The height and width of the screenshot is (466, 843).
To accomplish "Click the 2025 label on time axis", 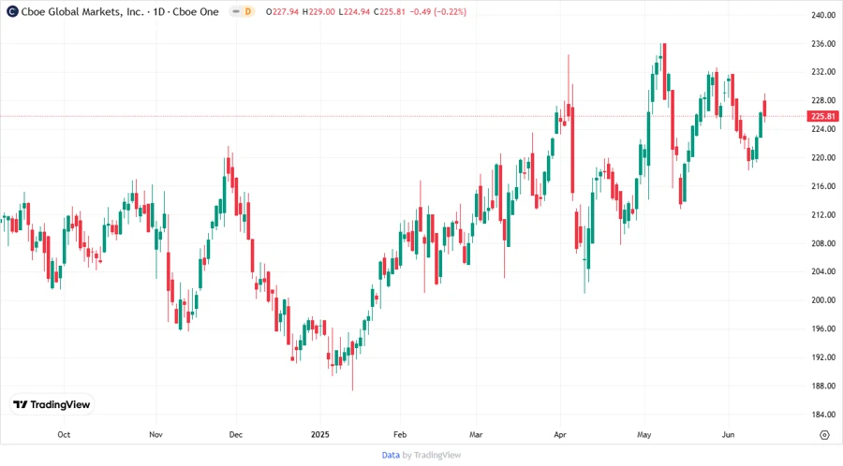I will 320,434.
